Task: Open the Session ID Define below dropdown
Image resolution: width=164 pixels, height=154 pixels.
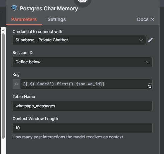Action: (x=83, y=62)
